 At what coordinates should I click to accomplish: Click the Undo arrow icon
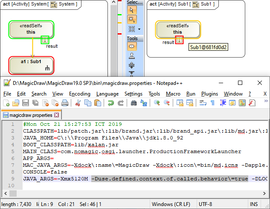click(x=111, y=103)
